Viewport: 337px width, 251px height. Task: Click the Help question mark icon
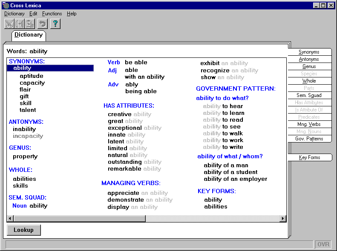55,24
